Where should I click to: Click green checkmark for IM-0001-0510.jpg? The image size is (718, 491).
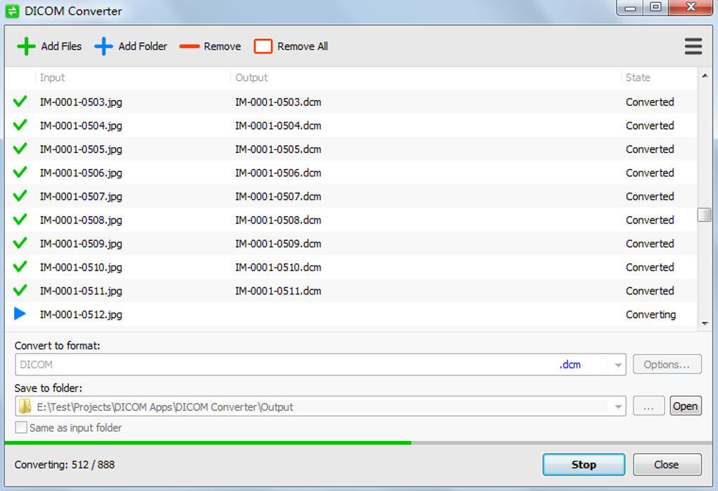(x=20, y=267)
